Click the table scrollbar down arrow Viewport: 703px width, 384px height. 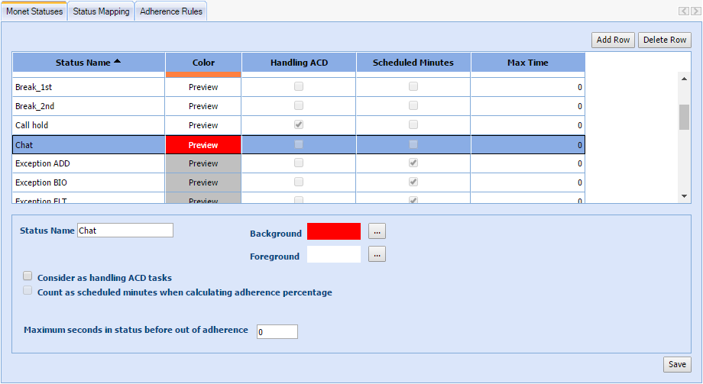click(684, 196)
